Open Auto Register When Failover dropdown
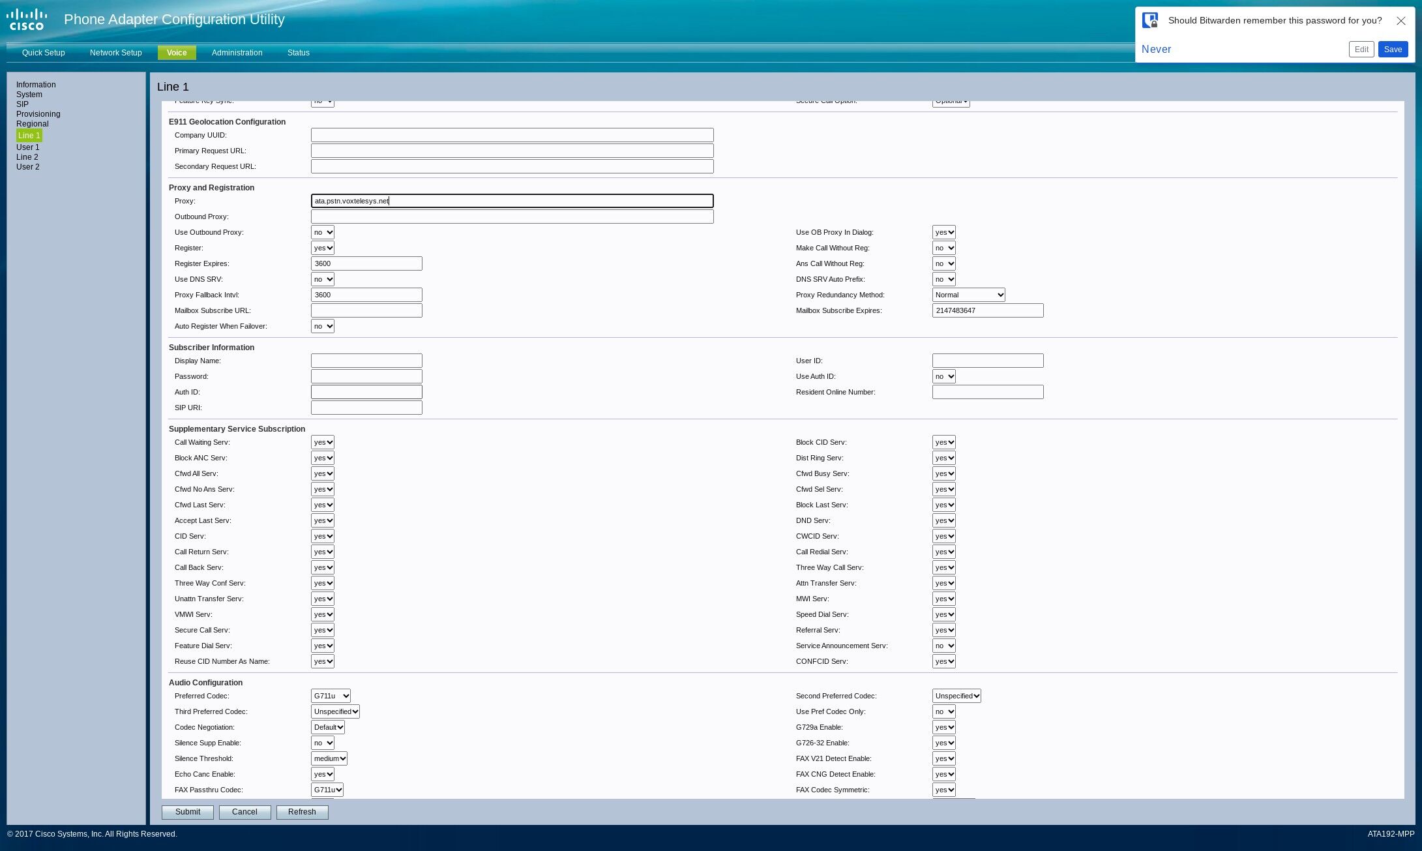Viewport: 1422px width, 851px height. 323,326
